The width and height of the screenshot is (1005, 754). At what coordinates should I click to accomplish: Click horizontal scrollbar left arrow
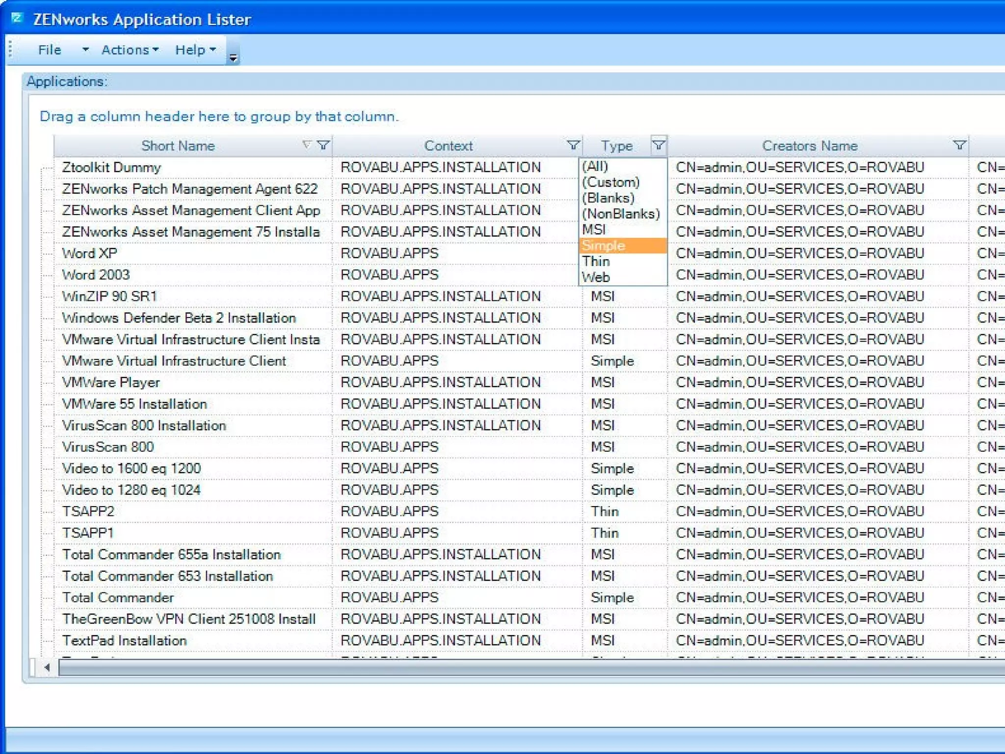(x=47, y=668)
